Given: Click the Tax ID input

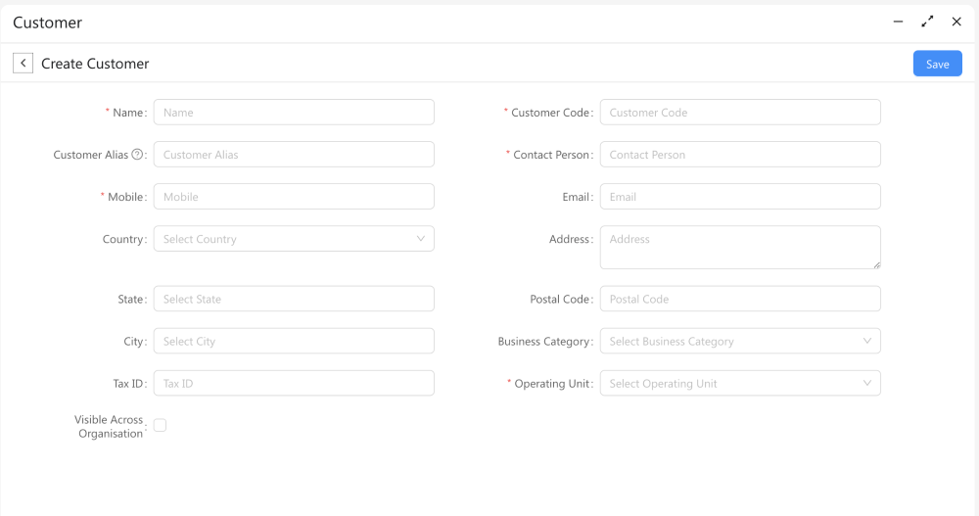Looking at the screenshot, I should click(294, 384).
